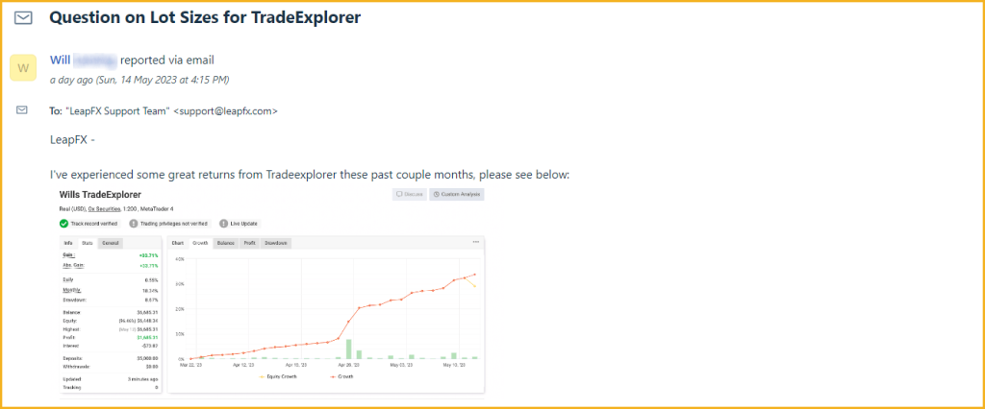Click the last orange Growth data point

click(x=474, y=275)
